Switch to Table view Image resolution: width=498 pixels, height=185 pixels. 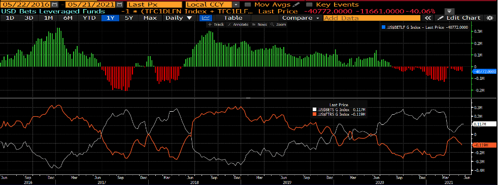(x=233, y=18)
